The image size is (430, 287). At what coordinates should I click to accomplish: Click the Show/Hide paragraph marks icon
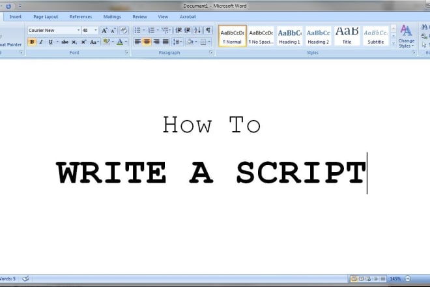208,30
